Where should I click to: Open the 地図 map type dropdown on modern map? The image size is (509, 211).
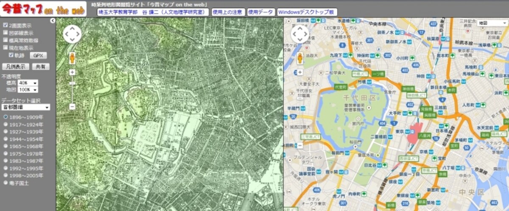491,23
